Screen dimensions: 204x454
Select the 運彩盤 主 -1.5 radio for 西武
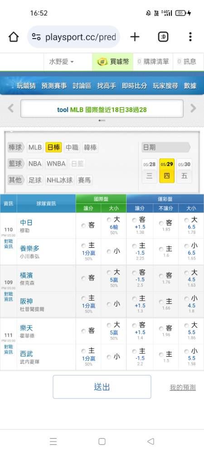click(134, 351)
